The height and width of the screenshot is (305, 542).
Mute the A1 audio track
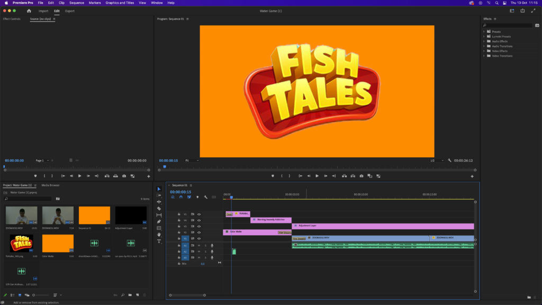(199, 246)
